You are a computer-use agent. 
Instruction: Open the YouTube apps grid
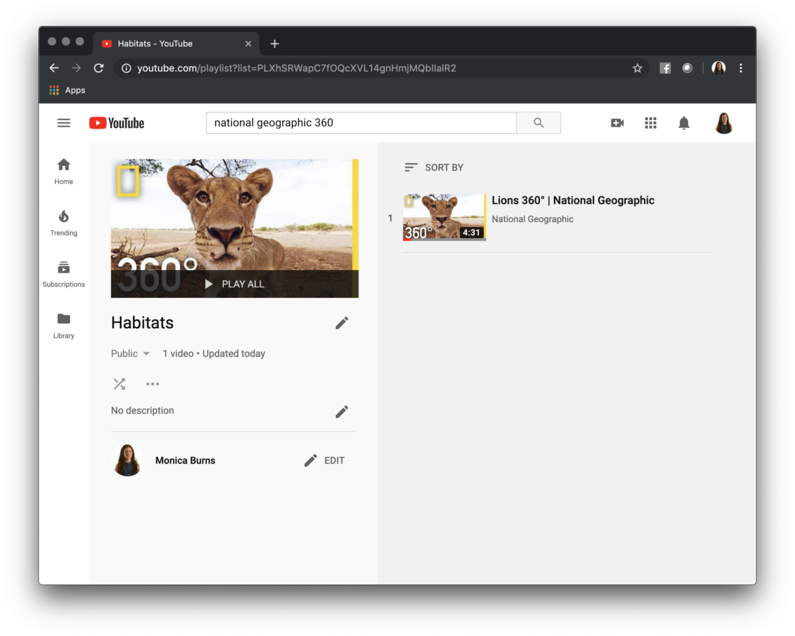(651, 123)
